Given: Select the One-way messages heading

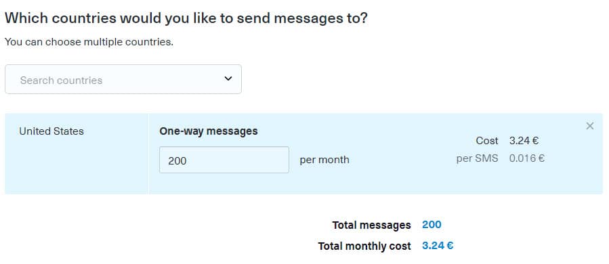Looking at the screenshot, I should point(209,131).
